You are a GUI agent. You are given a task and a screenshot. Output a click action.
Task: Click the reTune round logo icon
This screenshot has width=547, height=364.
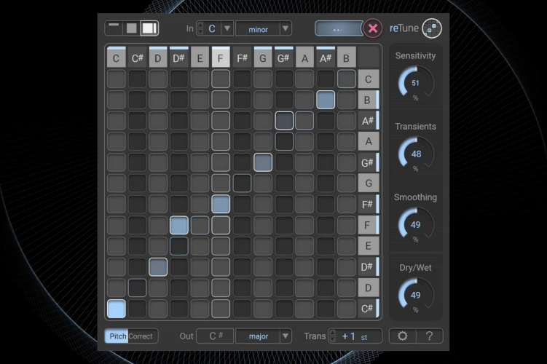(432, 28)
